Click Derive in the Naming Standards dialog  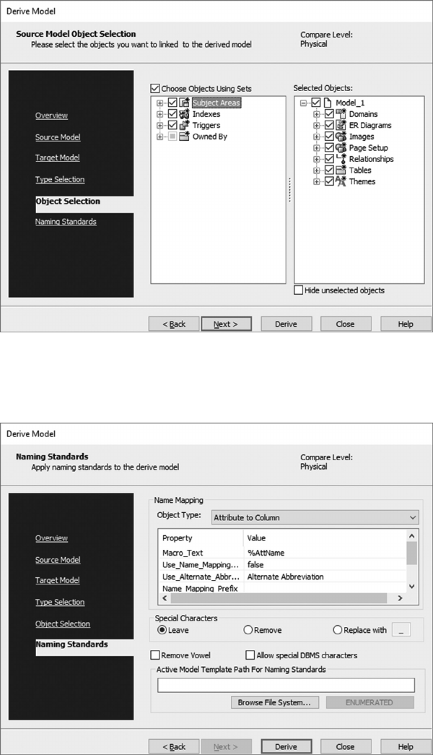287,747
